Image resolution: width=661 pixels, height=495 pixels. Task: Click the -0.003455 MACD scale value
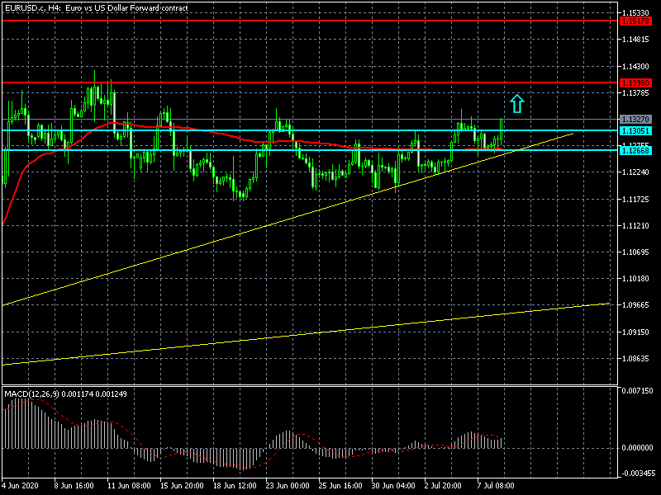click(x=639, y=474)
